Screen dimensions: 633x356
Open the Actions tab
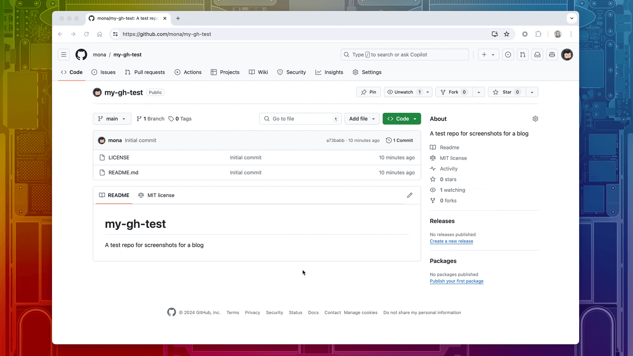click(188, 72)
